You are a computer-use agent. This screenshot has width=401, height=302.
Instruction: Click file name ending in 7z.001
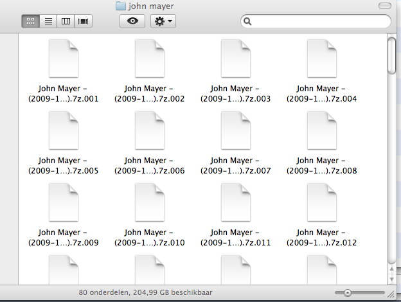pyautogui.click(x=64, y=94)
